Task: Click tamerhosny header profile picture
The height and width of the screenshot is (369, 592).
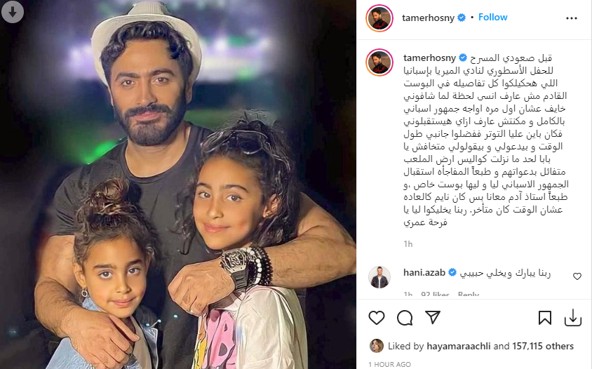Action: tap(379, 18)
